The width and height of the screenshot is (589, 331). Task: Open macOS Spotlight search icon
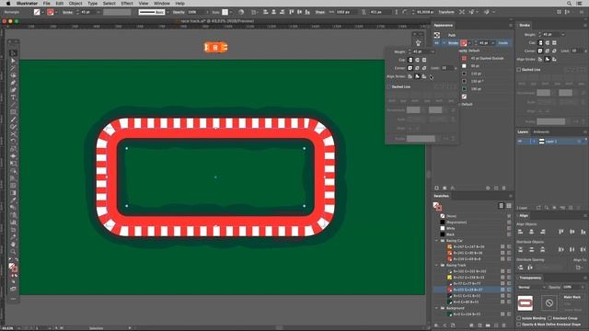569,4
